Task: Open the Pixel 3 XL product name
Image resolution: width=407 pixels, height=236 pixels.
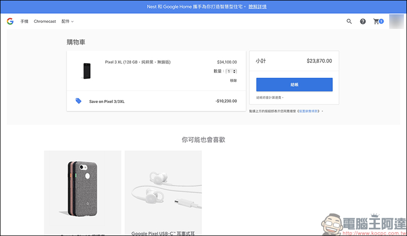Action: tap(138, 62)
